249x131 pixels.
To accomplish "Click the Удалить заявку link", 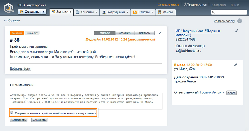I will (x=224, y=21).
